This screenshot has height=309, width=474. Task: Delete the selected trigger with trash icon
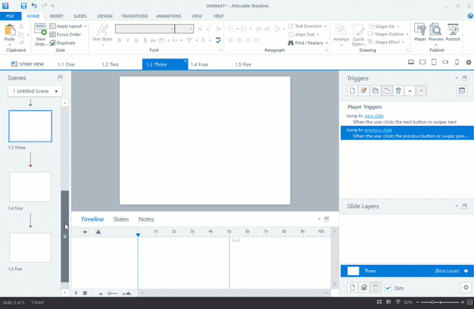(399, 91)
